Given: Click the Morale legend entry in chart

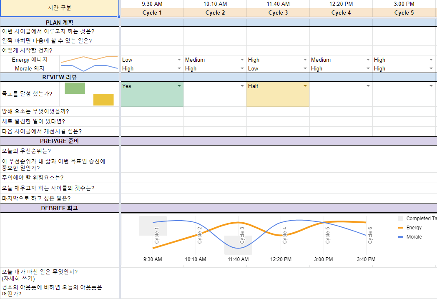Looking at the screenshot, I should (410, 237).
